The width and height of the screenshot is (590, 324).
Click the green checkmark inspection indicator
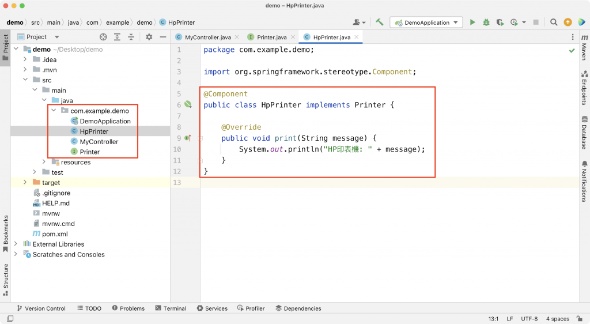tap(572, 50)
